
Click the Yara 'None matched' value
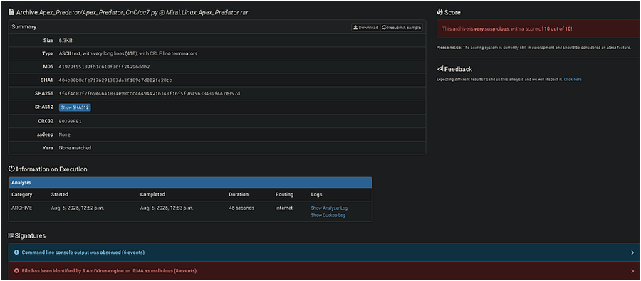pyautogui.click(x=75, y=148)
